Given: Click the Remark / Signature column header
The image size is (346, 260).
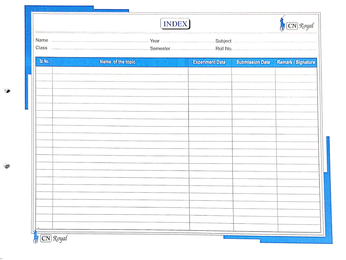Looking at the screenshot, I should [296, 62].
